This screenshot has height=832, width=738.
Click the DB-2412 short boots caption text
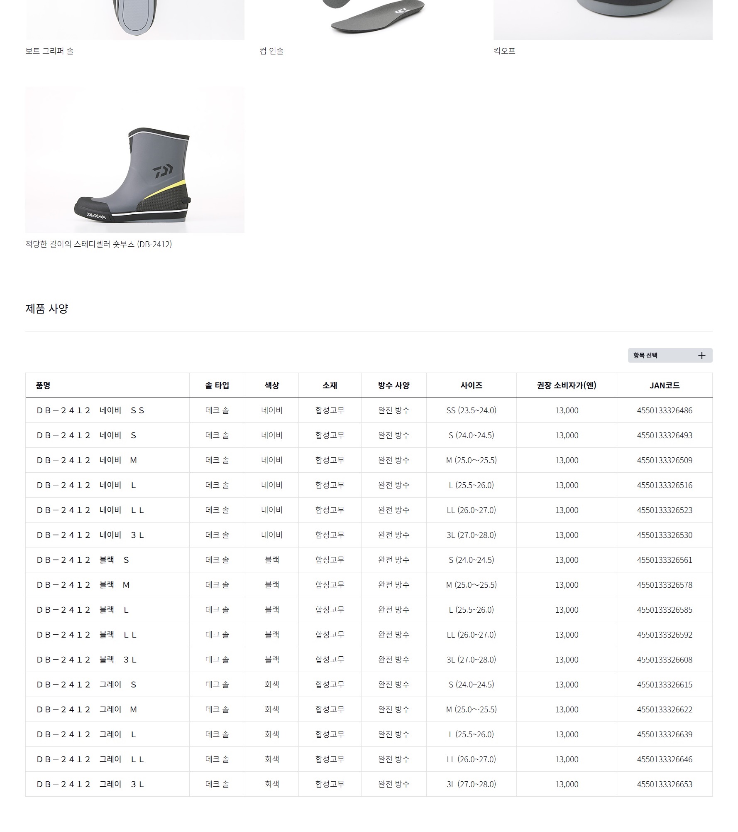(98, 244)
